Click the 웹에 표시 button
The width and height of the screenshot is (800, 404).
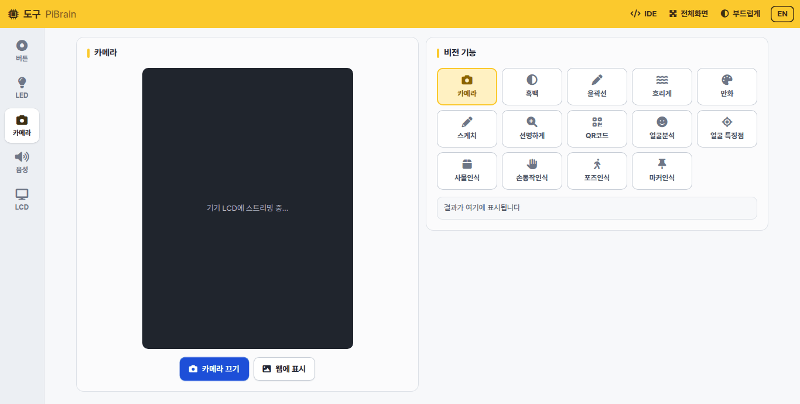284,369
